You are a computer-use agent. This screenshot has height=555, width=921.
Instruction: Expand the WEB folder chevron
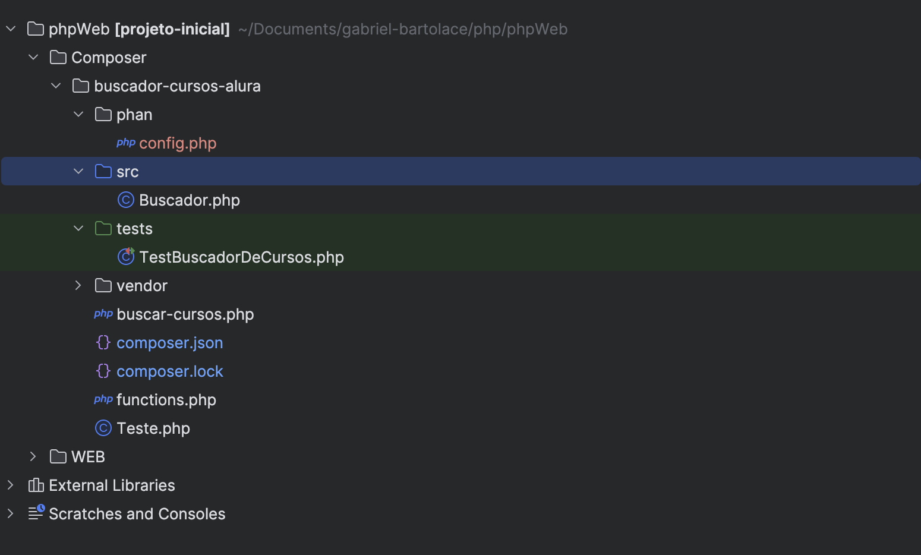(x=33, y=456)
